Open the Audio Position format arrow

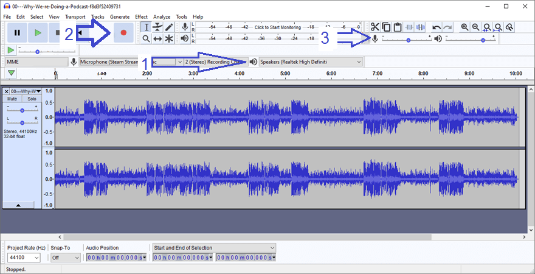(x=144, y=258)
